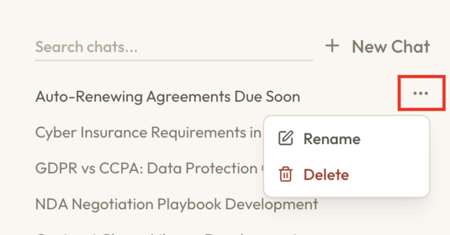Viewport: 450px width, 235px height.
Task: Open the Cyber Insurance Requirements chat
Action: 148,132
